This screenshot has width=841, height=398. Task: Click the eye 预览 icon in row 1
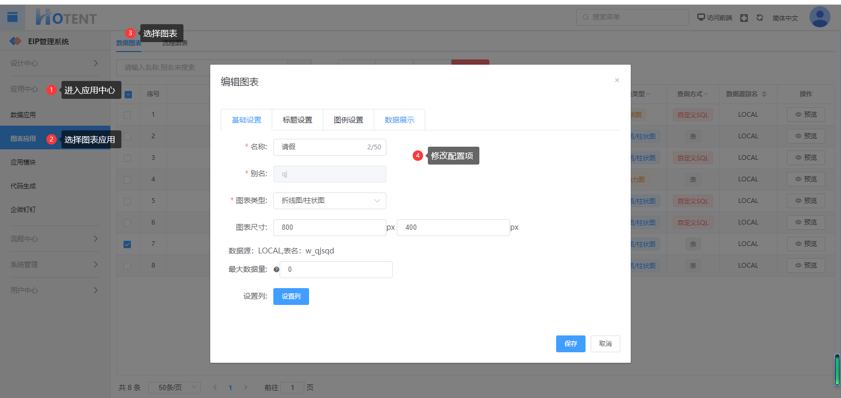798,115
